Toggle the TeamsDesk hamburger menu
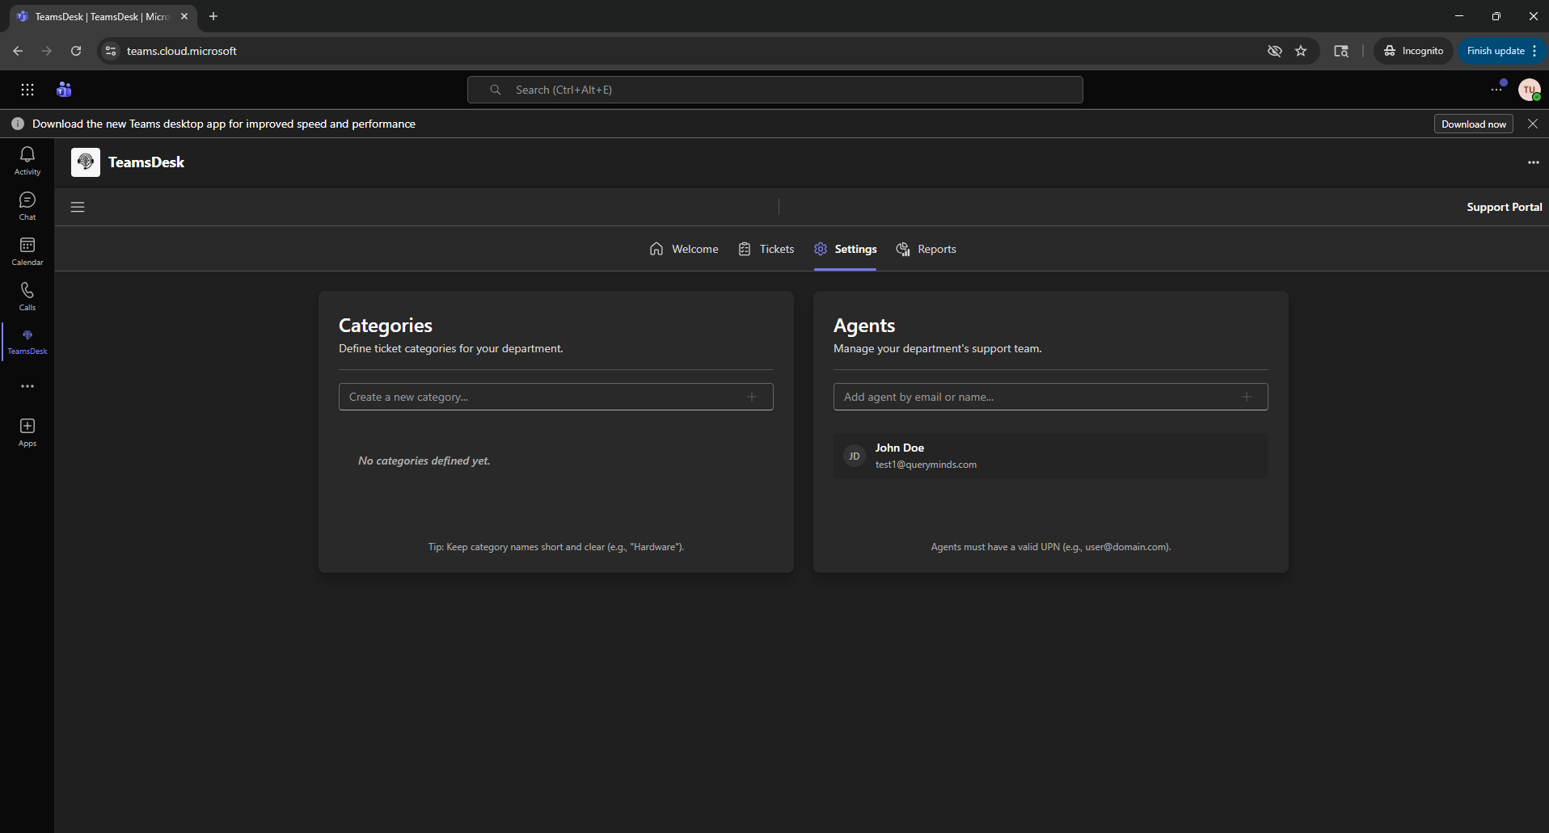Viewport: 1549px width, 833px height. [x=78, y=207]
